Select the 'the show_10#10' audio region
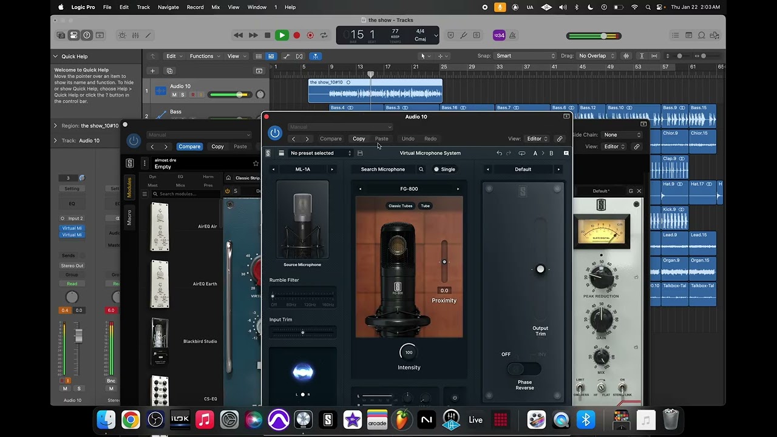Screen dimensions: 777x437 (x=375, y=91)
